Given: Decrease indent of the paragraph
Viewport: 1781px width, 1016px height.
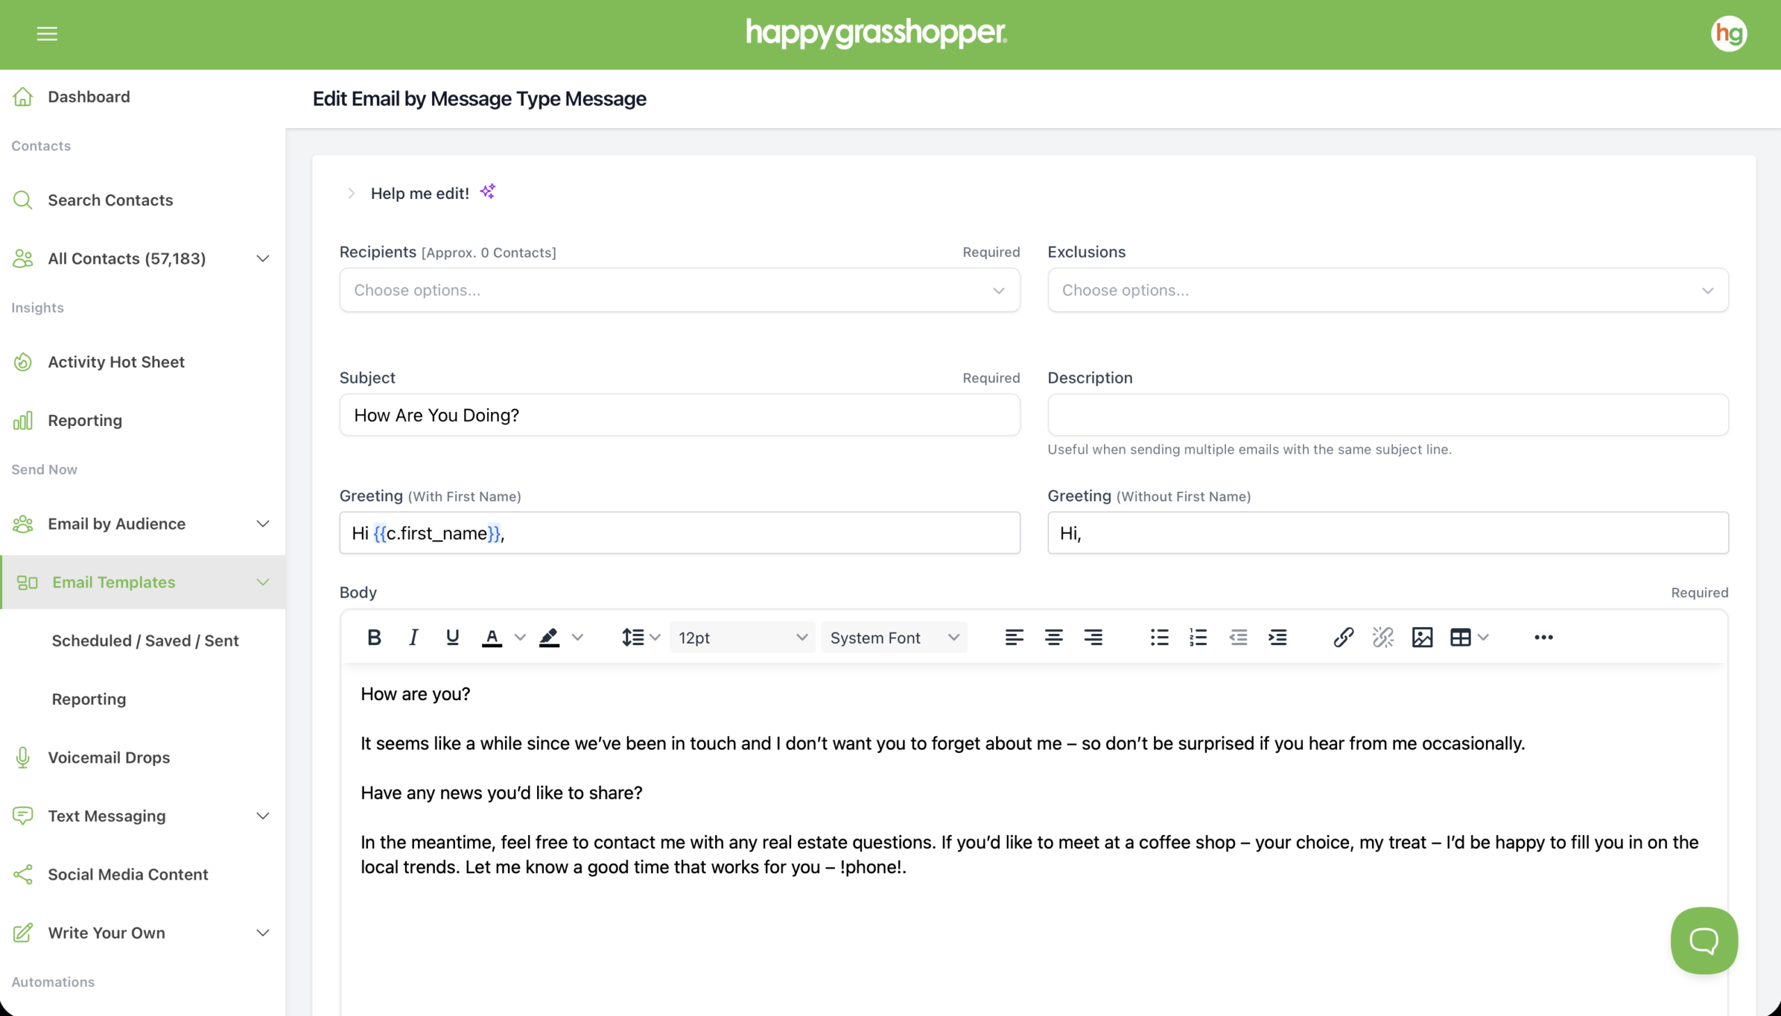Looking at the screenshot, I should click(x=1238, y=637).
